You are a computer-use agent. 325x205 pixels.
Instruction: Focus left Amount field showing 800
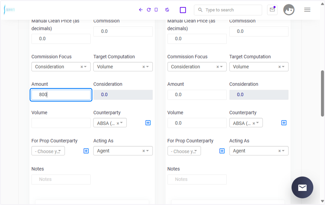pos(61,95)
